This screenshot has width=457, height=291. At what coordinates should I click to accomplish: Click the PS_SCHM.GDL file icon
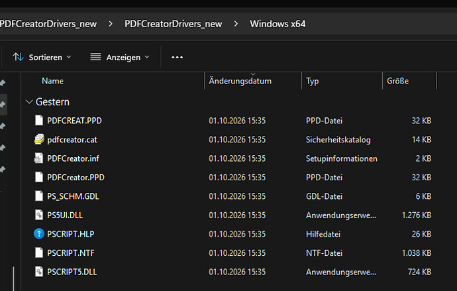[39, 196]
